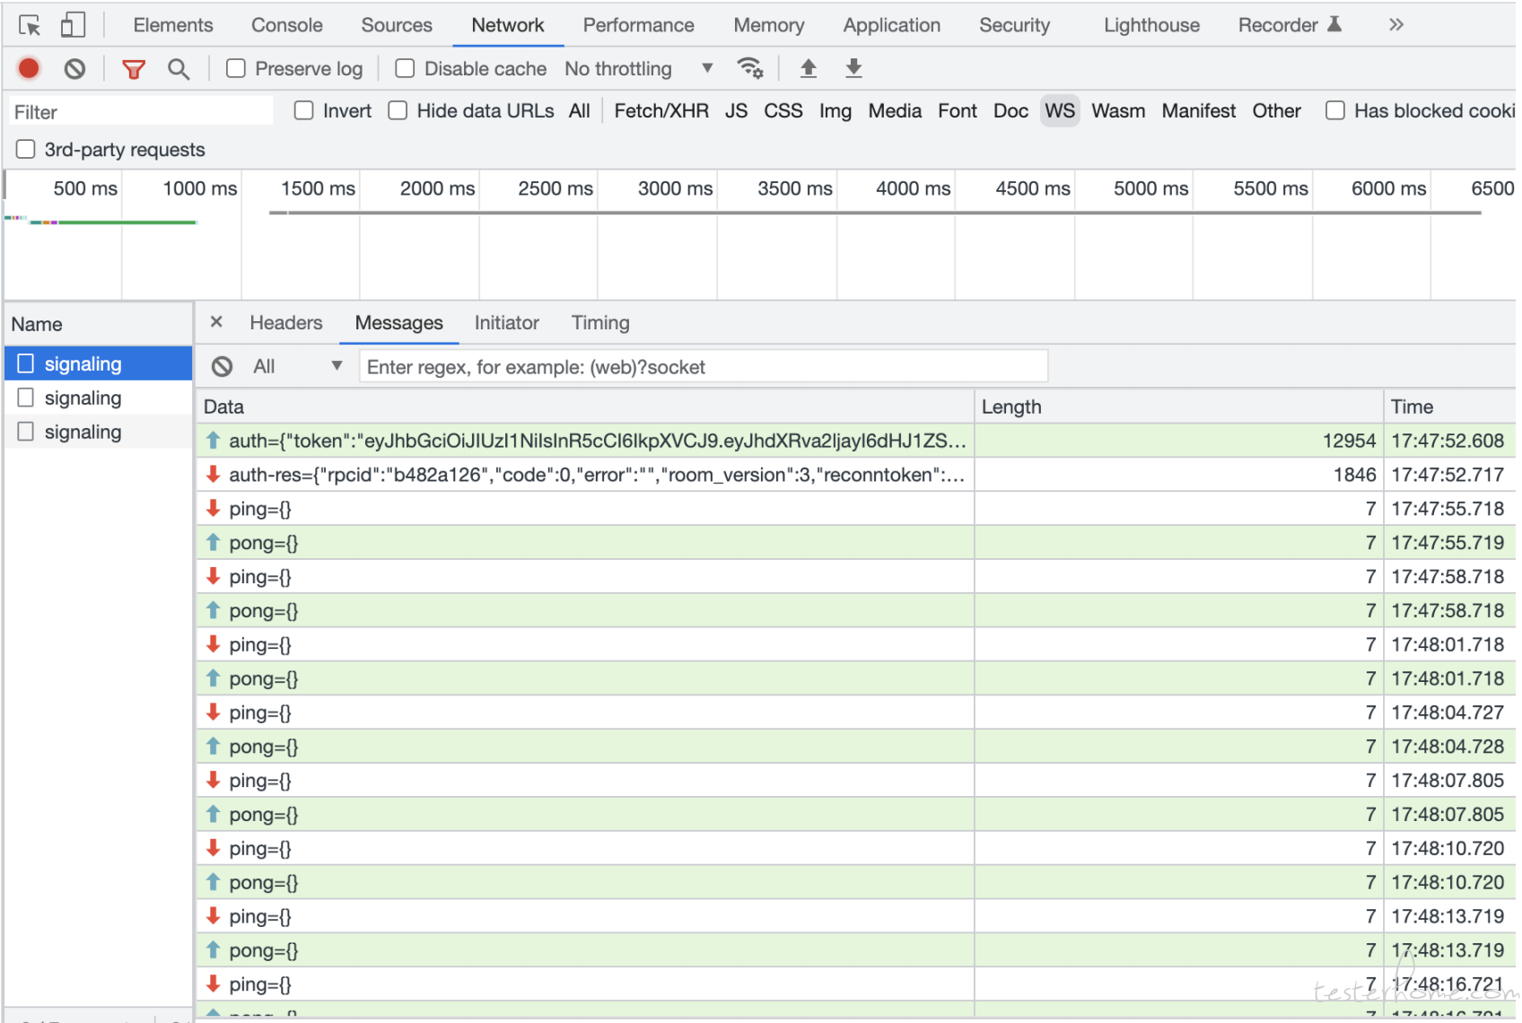Export HAR file with download arrow
Viewport: 1522px width, 1023px height.
[854, 68]
